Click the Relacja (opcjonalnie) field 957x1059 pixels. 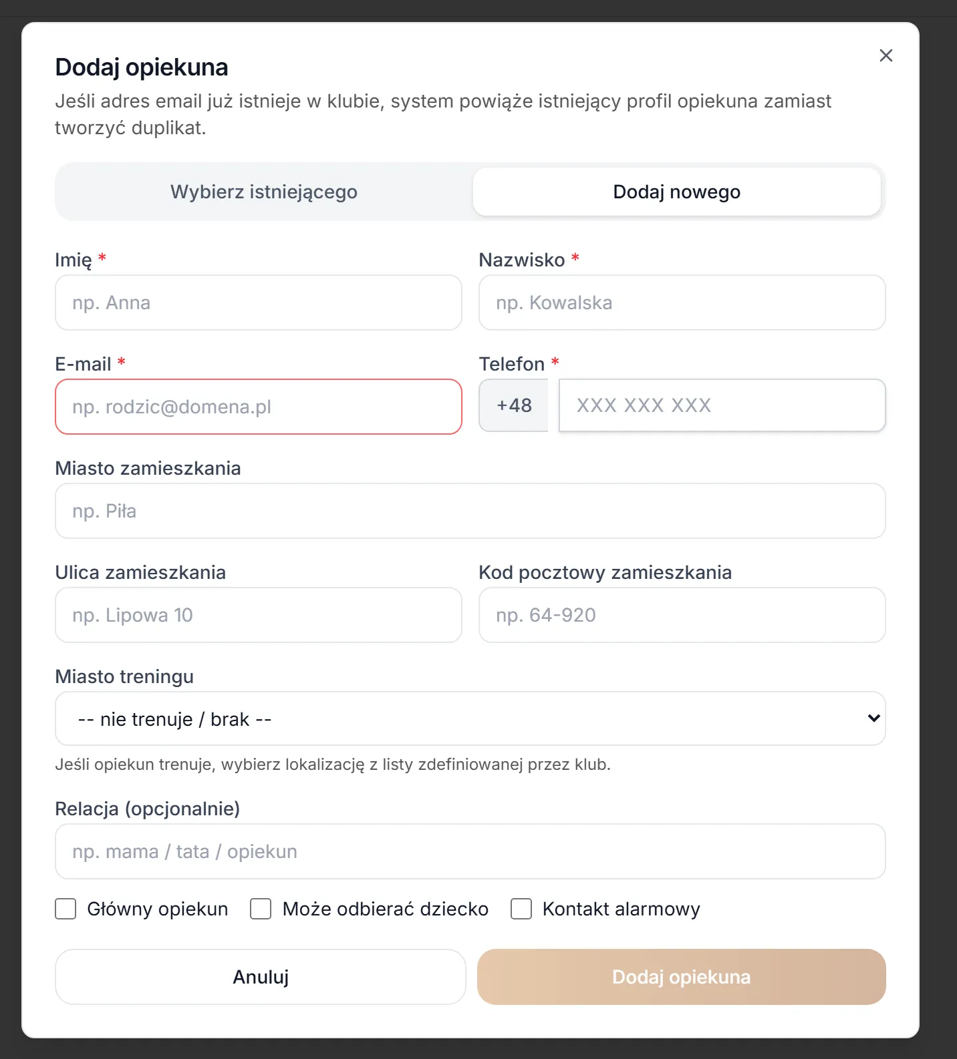coord(470,851)
